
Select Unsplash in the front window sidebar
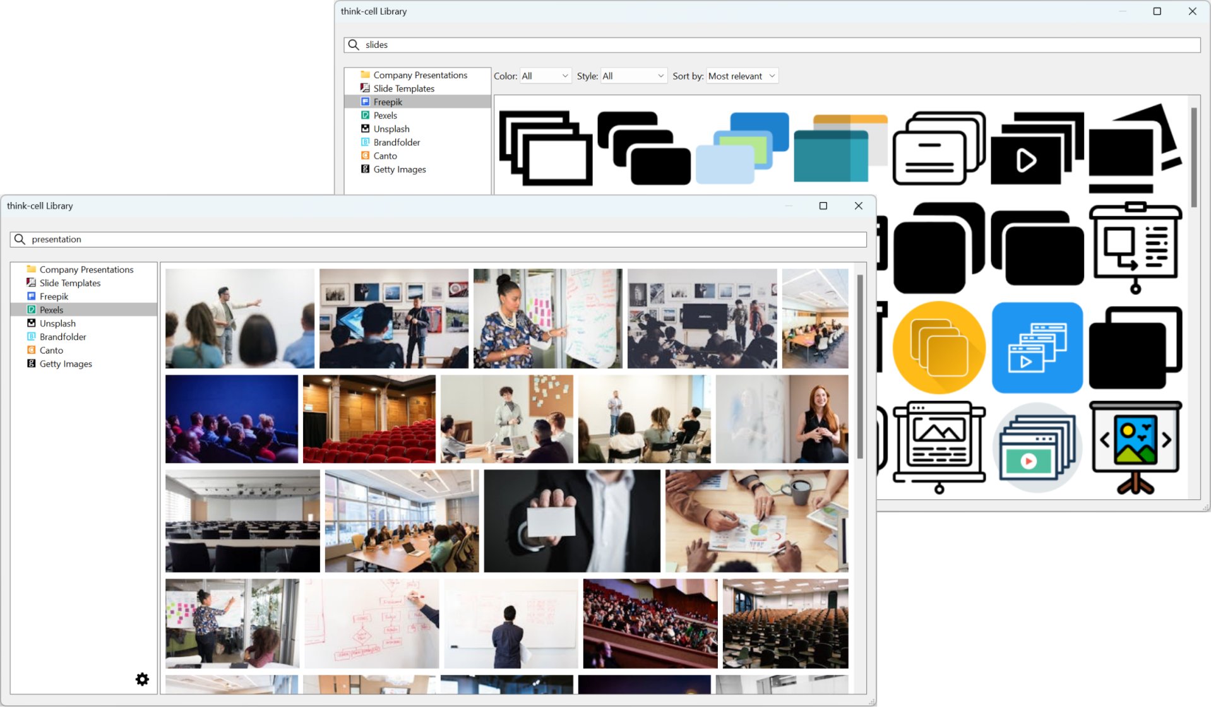pyautogui.click(x=83, y=323)
